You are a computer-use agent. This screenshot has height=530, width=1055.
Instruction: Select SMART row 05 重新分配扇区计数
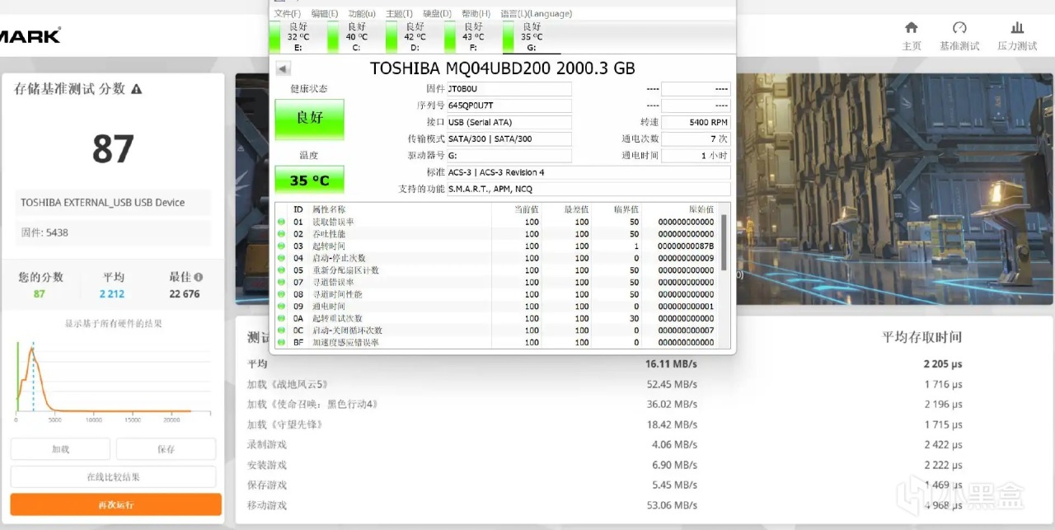click(497, 270)
